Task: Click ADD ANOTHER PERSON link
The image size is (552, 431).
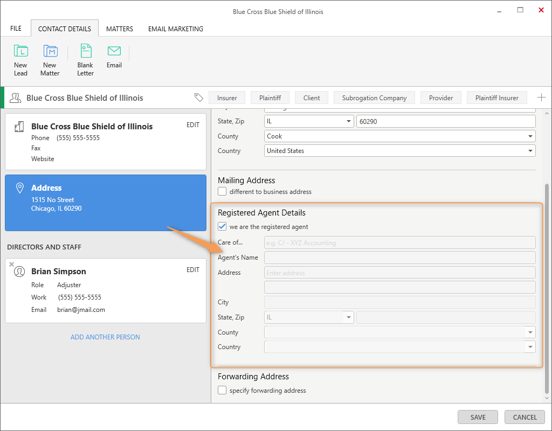Action: [105, 337]
